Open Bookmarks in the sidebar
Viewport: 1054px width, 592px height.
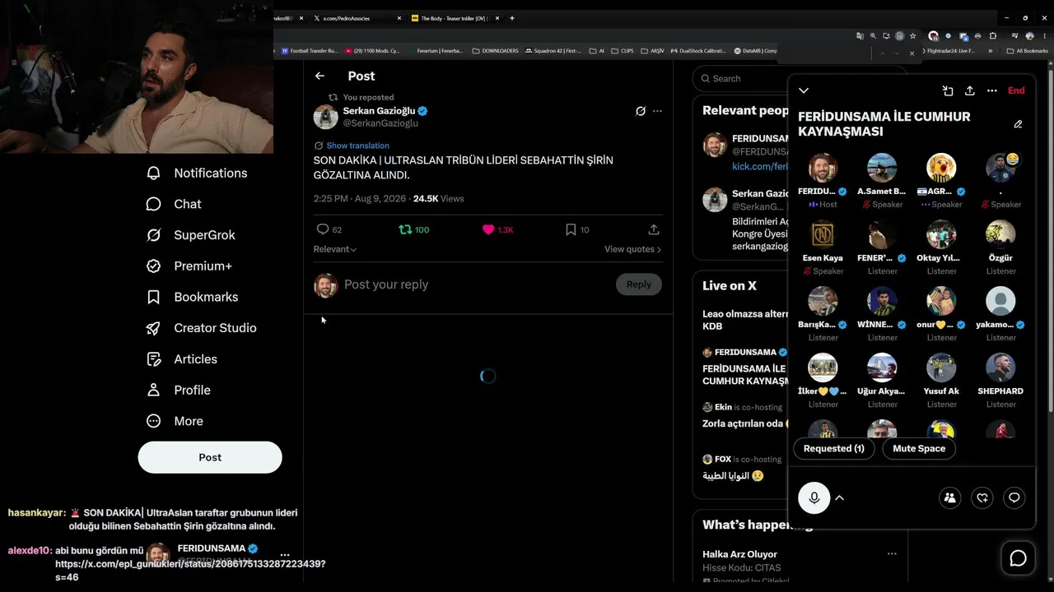193,297
